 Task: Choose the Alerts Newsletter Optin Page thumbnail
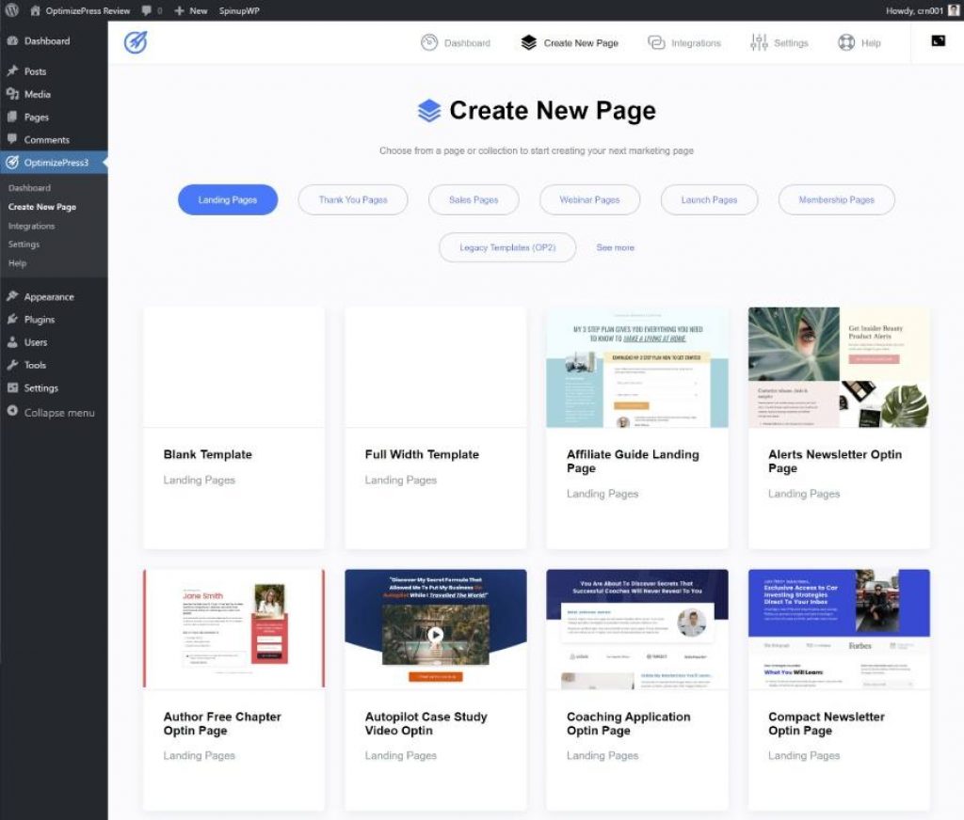838,367
